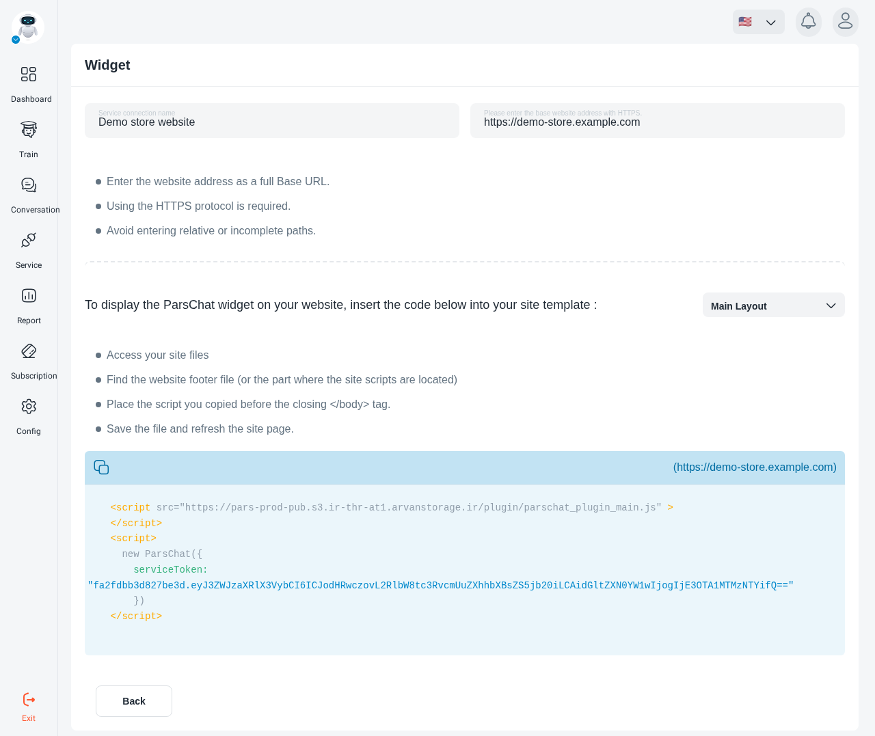Click 'Save the file and refresh' bullet
Viewport: 875px width, 736px height.
[200, 428]
